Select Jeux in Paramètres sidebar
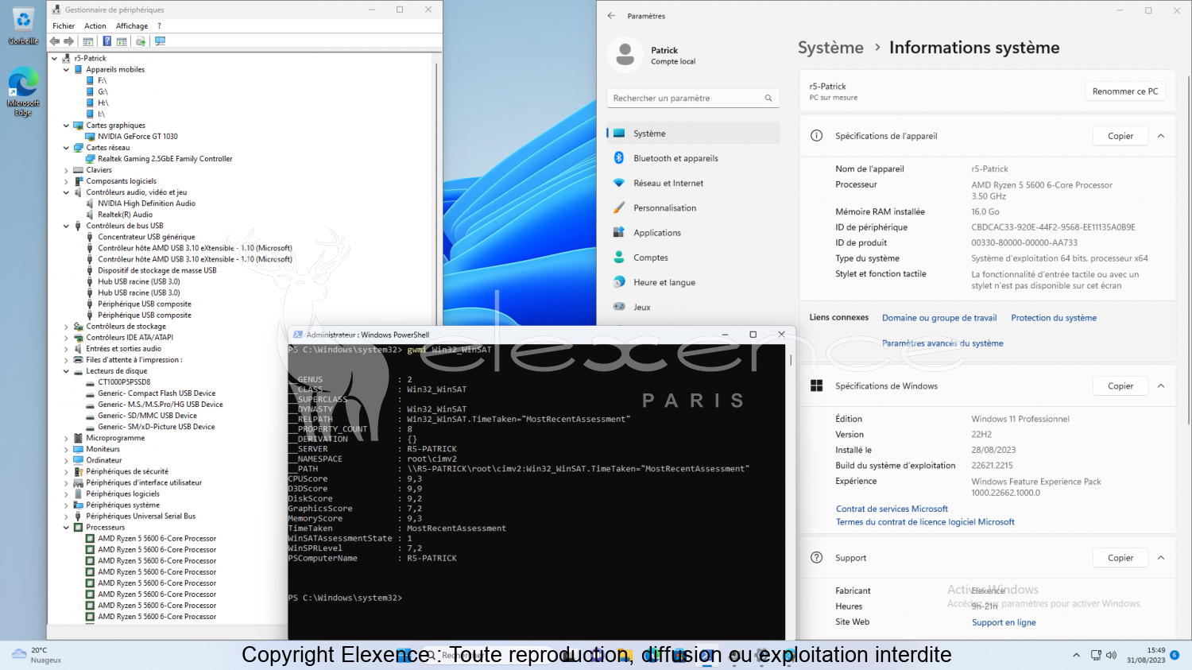The height and width of the screenshot is (670, 1192). [693, 307]
